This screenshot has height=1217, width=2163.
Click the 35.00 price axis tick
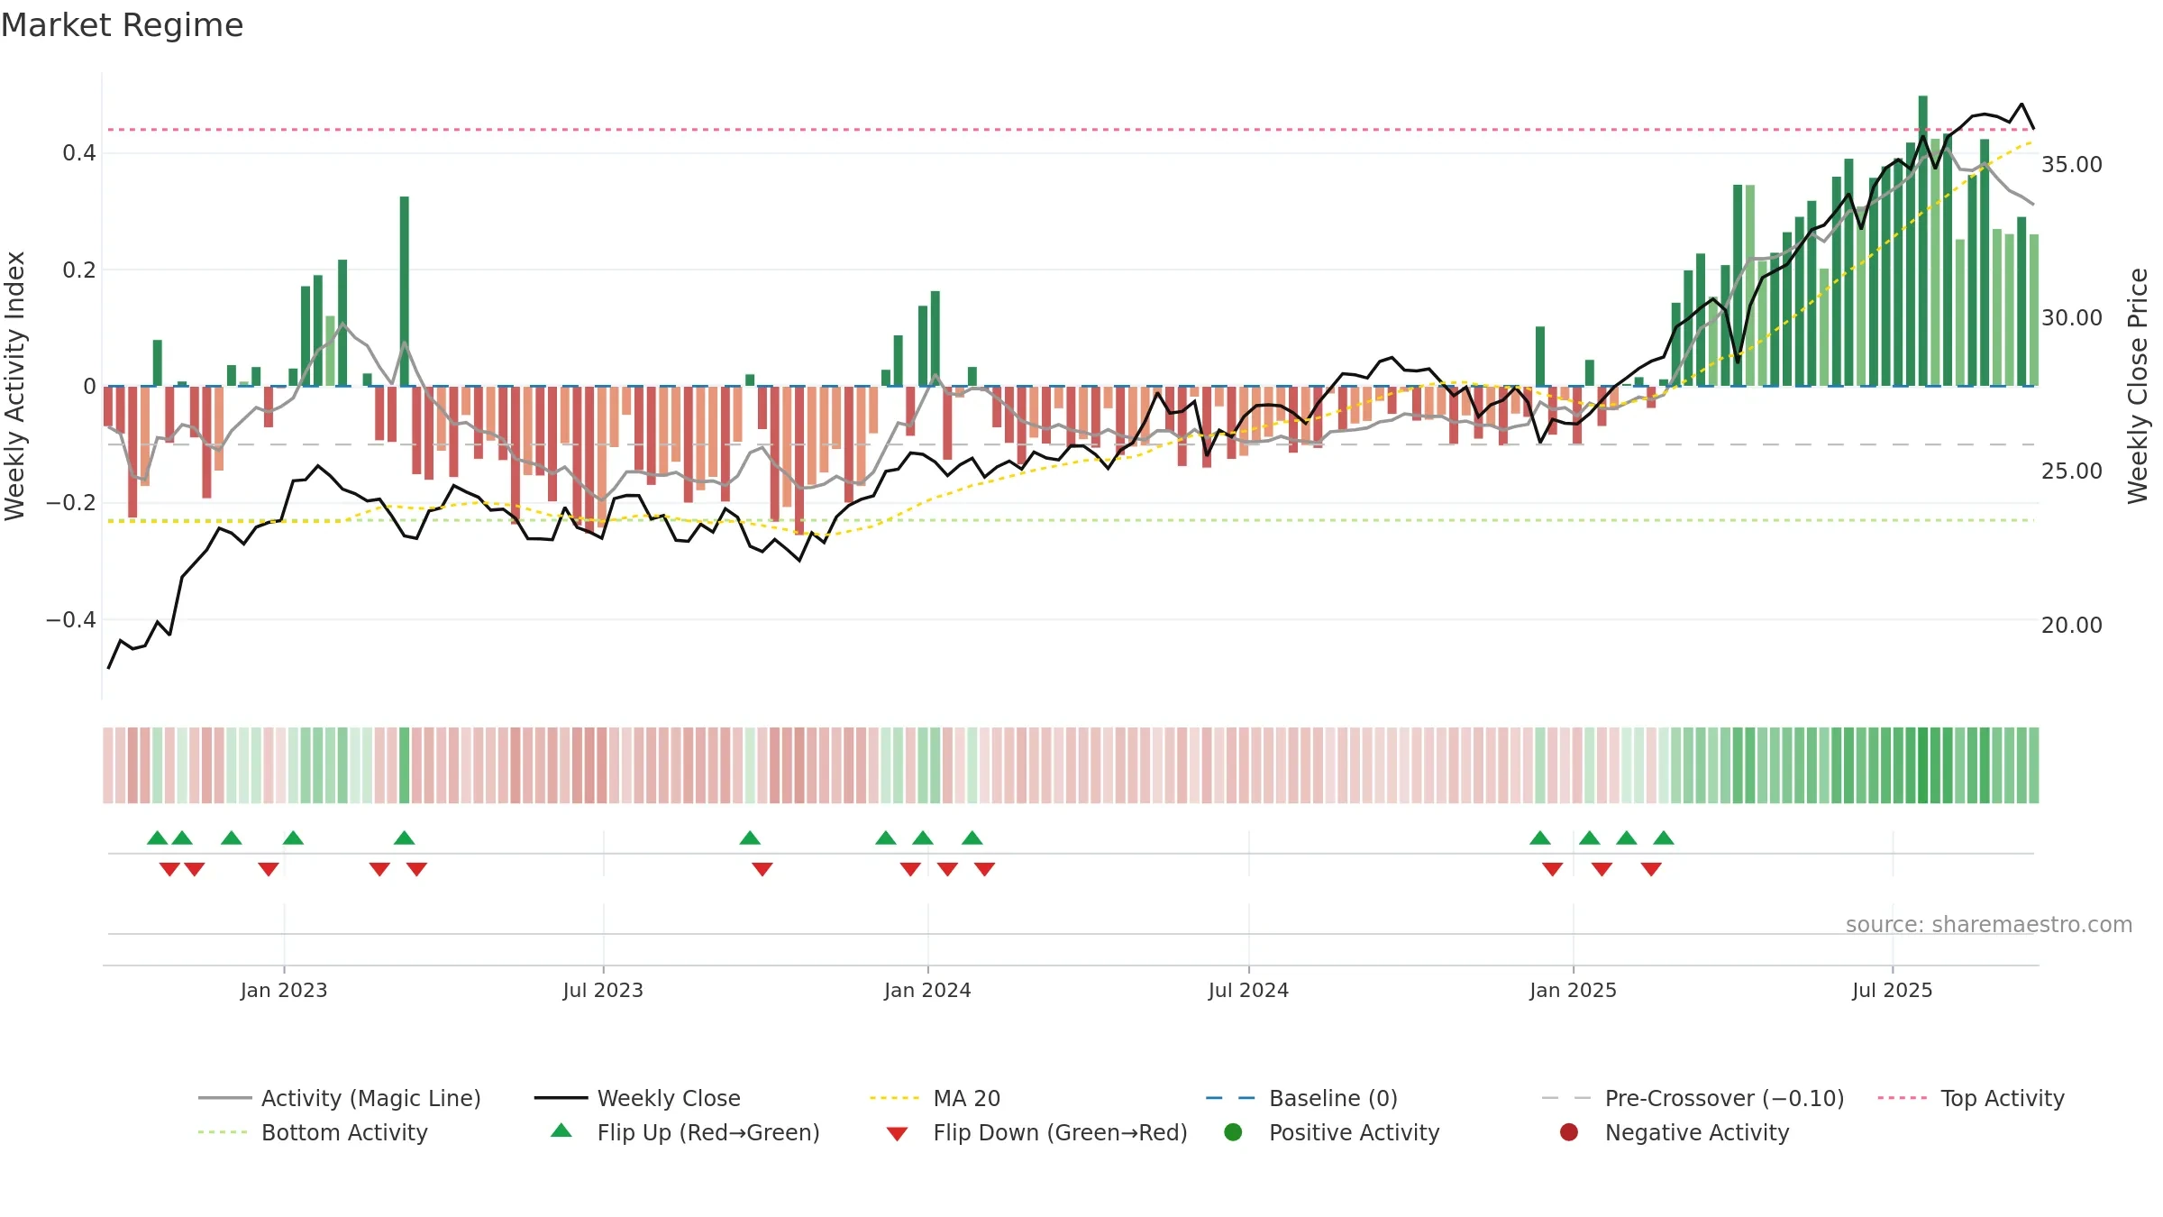pos(2071,164)
